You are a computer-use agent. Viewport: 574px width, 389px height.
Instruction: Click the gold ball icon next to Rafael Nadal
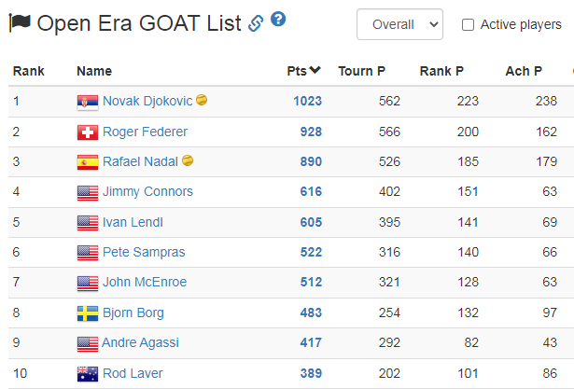click(x=188, y=160)
